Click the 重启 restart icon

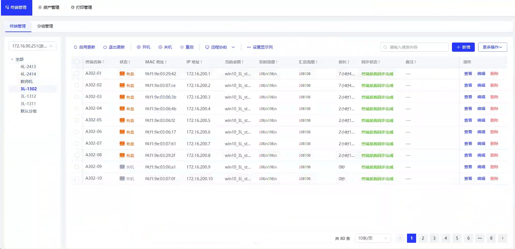coord(182,47)
